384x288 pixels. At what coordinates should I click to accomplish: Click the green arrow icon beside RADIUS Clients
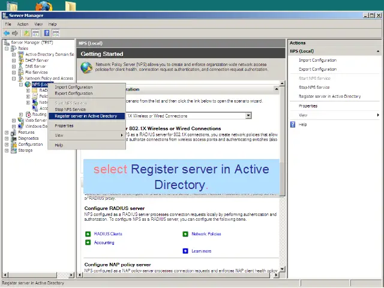[x=88, y=234]
